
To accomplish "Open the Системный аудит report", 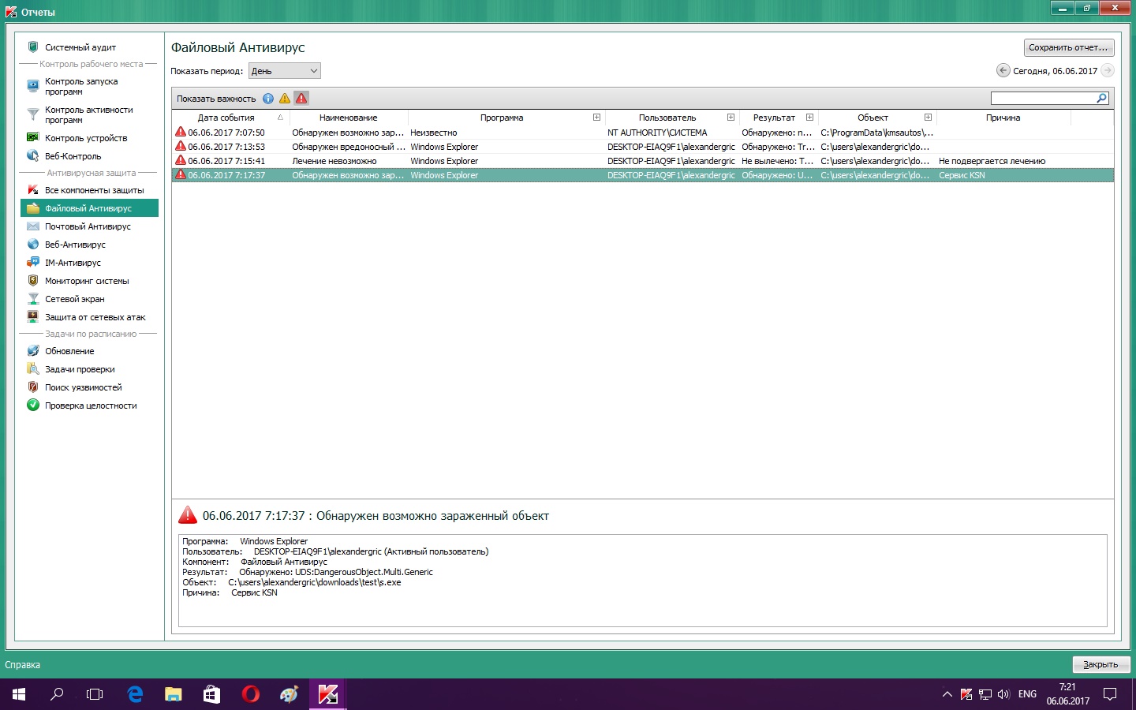I will point(80,47).
